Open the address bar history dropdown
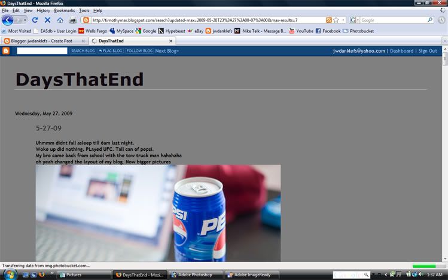 point(343,20)
